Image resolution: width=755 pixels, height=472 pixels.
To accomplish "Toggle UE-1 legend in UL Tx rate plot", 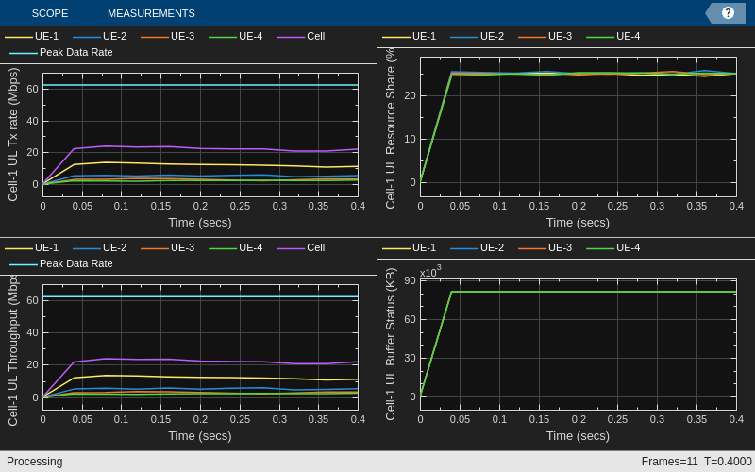I will click(32, 36).
